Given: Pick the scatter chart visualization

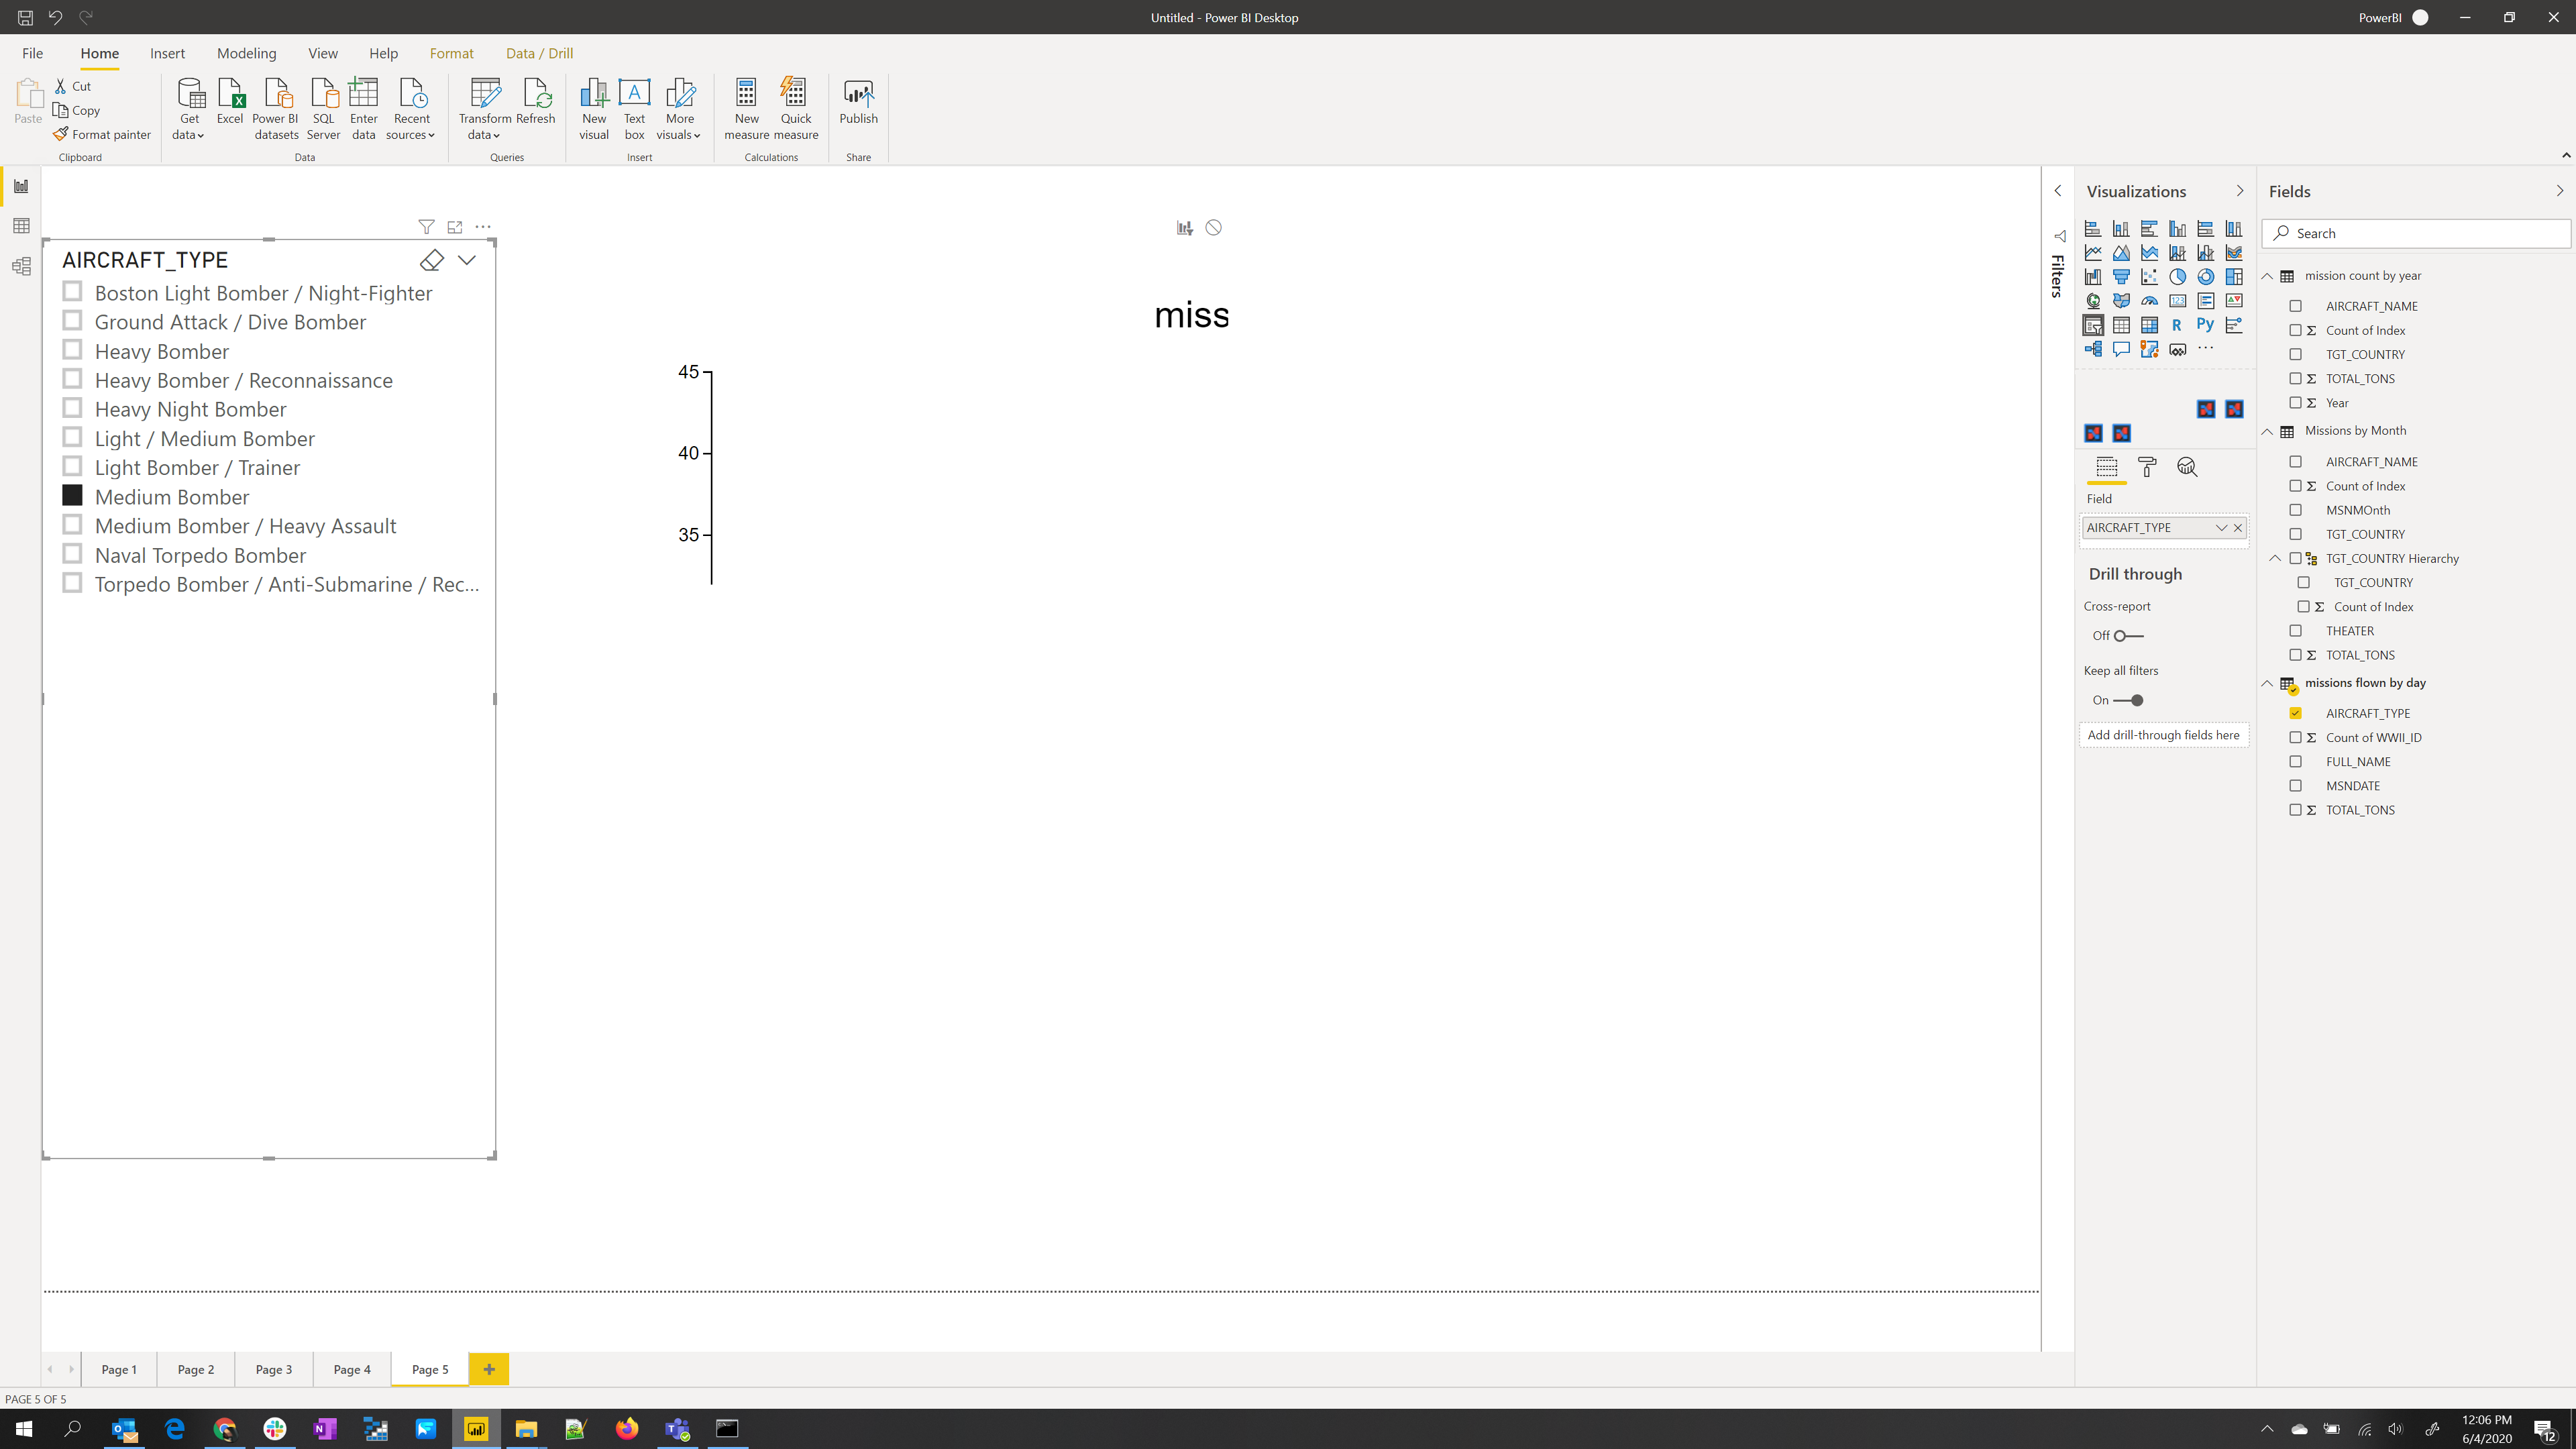Looking at the screenshot, I should (2149, 277).
